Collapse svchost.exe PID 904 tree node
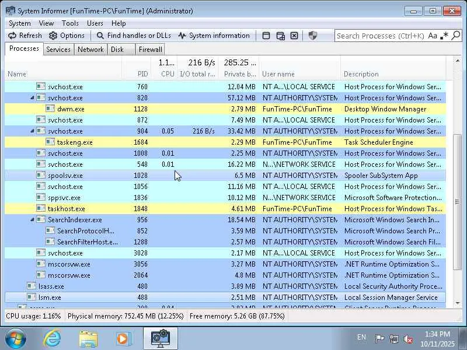This screenshot has height=350, width=467. [32, 131]
